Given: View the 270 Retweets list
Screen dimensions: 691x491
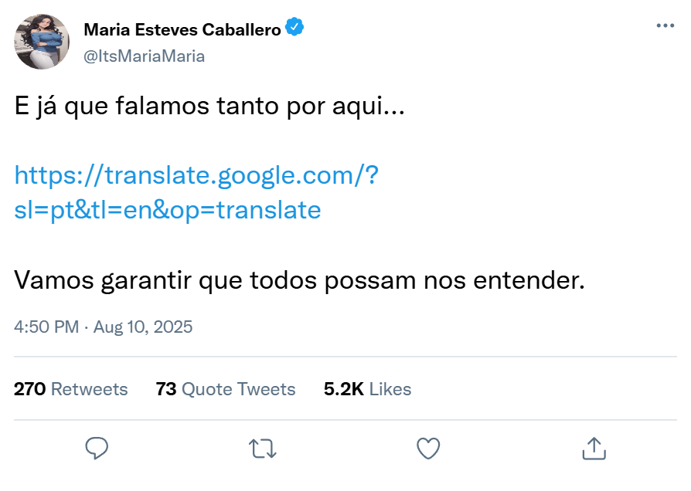Looking at the screenshot, I should [71, 389].
